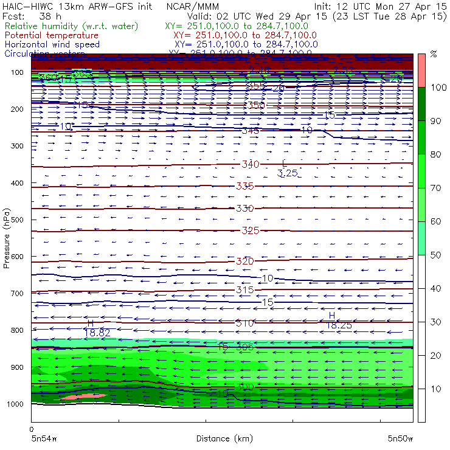The width and height of the screenshot is (450, 450).
Task: Click the 'Init: 12 UTC Mon 27 Apr 15' text
Action: point(380,7)
